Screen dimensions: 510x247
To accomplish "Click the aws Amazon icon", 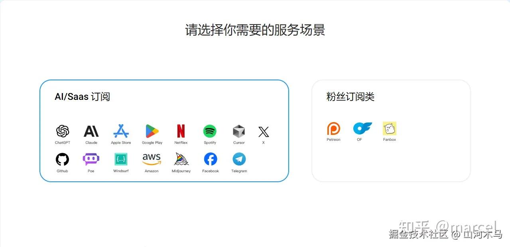I will (152, 159).
